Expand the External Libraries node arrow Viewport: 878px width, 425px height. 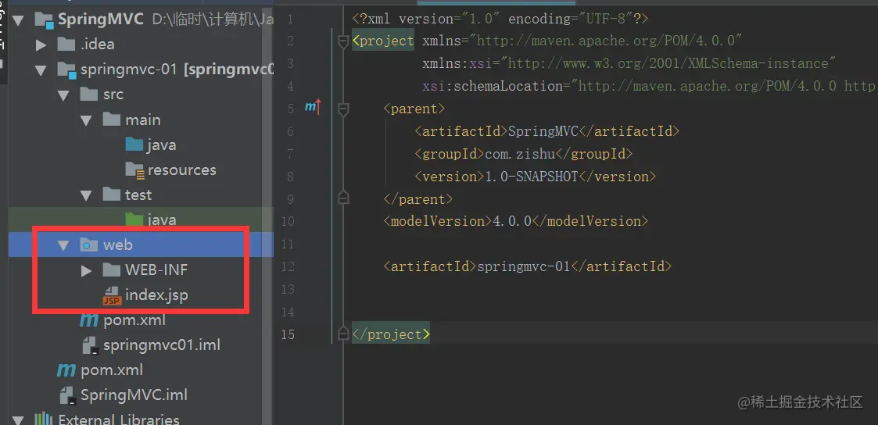(19, 420)
